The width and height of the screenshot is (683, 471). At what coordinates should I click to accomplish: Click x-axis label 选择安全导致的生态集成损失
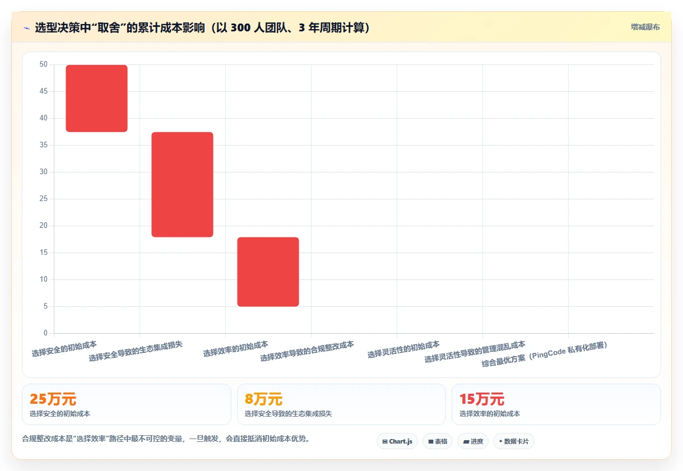pyautogui.click(x=136, y=351)
